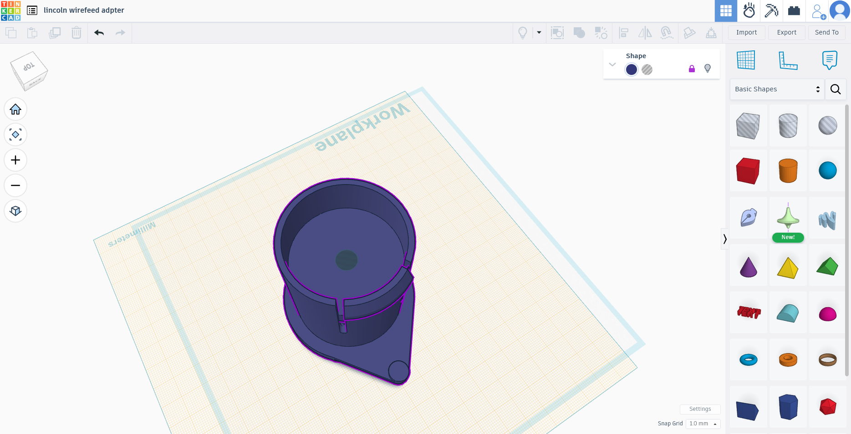Open the Export menu
Viewport: 851px width, 434px height.
tap(786, 32)
